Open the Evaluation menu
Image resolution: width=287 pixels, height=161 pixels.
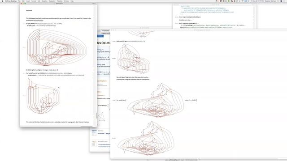coord(52,1)
